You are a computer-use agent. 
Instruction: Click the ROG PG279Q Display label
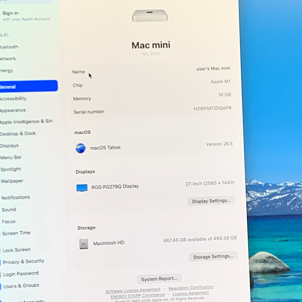(115, 187)
